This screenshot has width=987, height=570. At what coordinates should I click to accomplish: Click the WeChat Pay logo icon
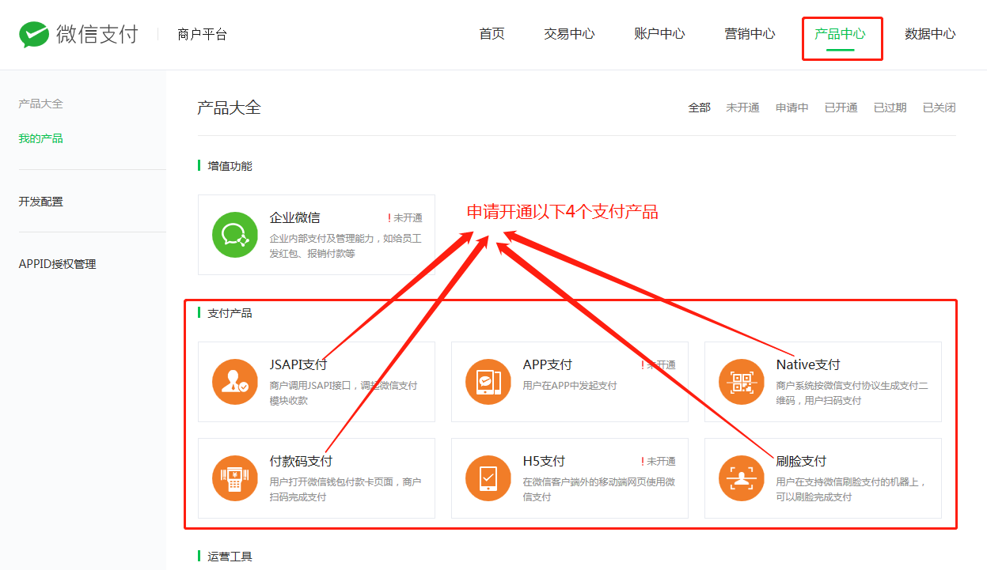35,35
